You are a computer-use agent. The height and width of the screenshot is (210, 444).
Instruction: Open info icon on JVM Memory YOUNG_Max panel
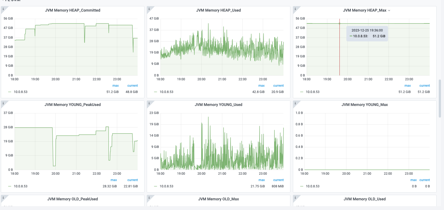point(295,103)
